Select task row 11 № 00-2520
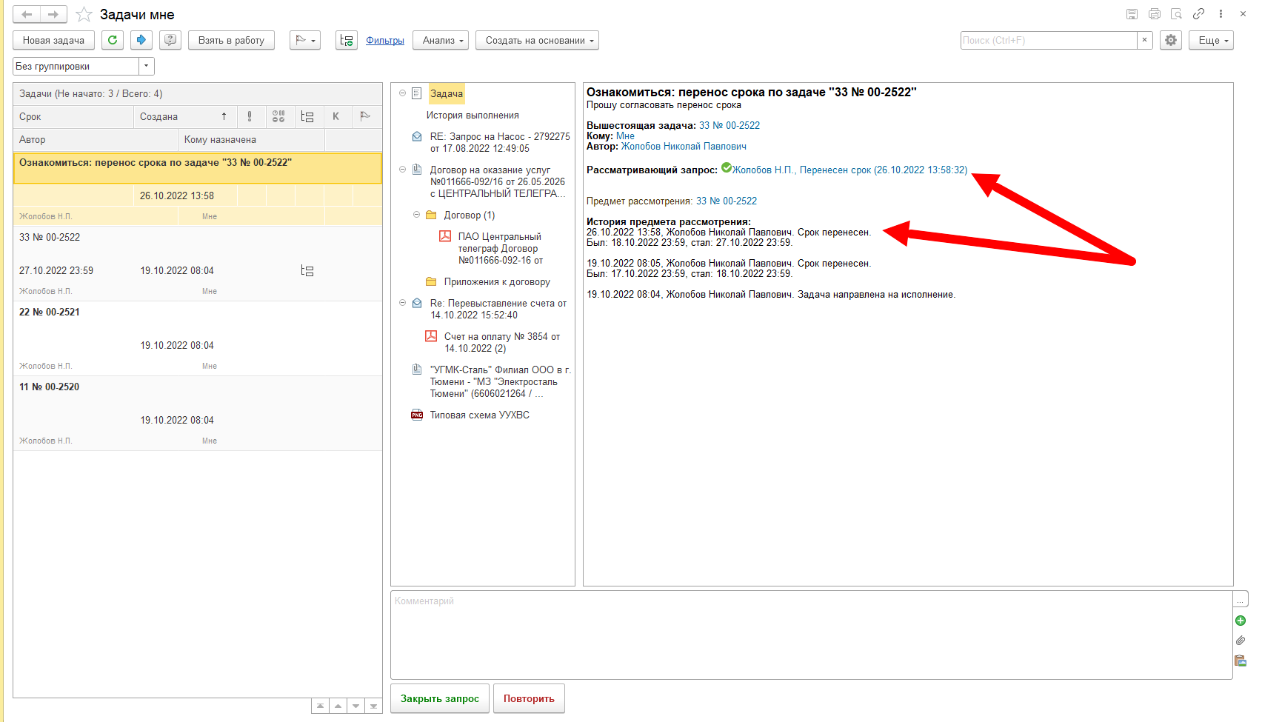Screen dimensions: 1262x722 point(197,413)
